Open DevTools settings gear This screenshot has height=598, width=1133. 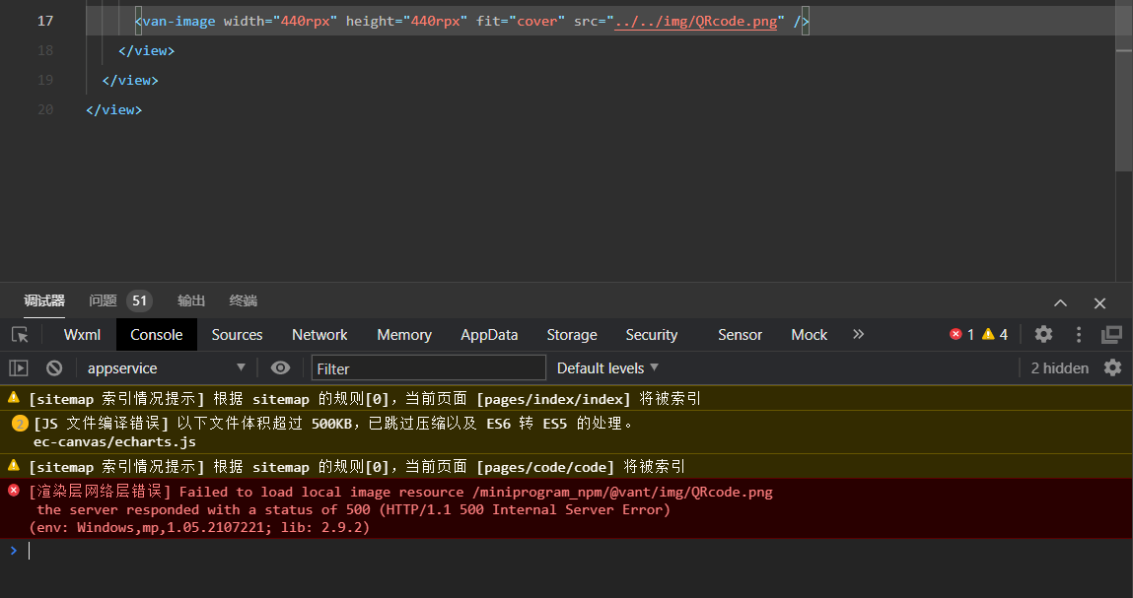[1043, 334]
